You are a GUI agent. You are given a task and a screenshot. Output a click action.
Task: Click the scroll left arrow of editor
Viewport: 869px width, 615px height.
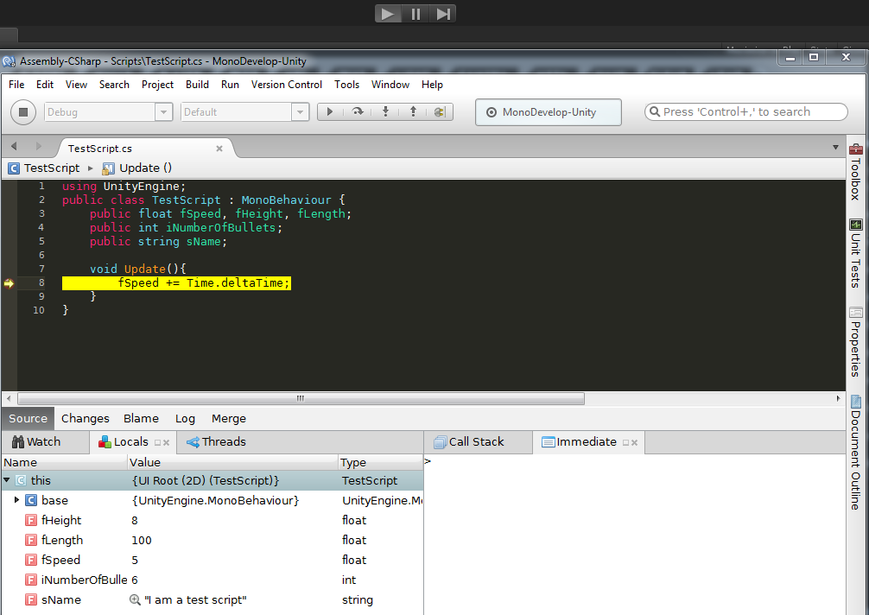[9, 398]
